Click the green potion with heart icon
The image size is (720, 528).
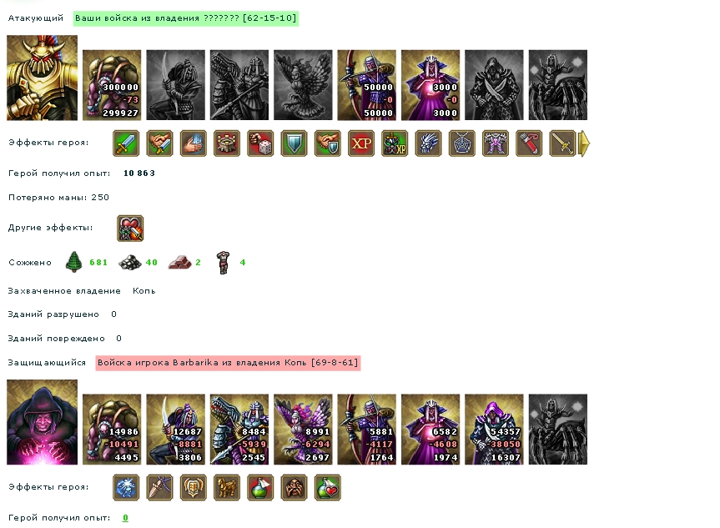point(327,488)
